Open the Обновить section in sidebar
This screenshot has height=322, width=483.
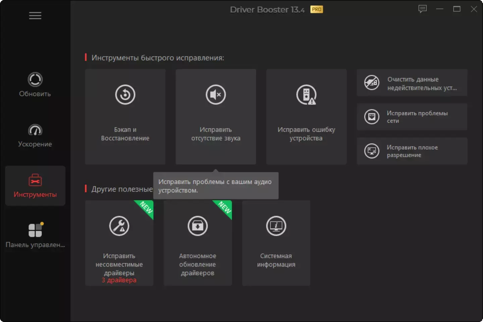coord(35,85)
